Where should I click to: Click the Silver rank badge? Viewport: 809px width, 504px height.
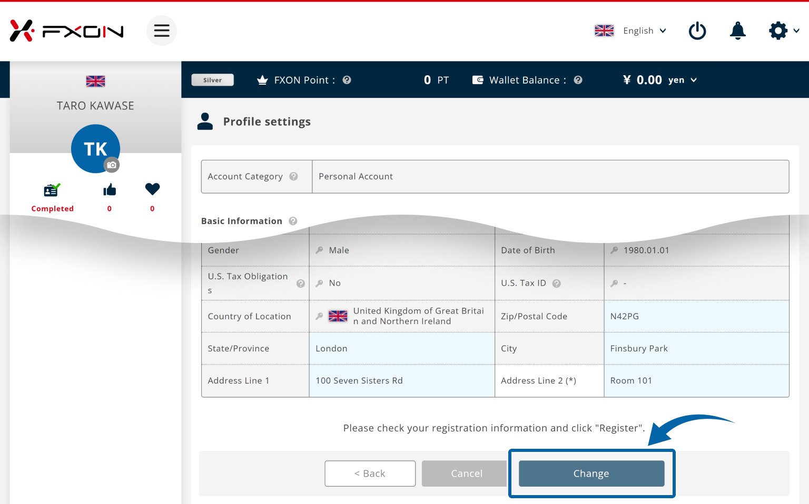coord(212,80)
